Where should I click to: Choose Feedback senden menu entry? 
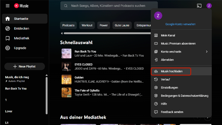181,112
